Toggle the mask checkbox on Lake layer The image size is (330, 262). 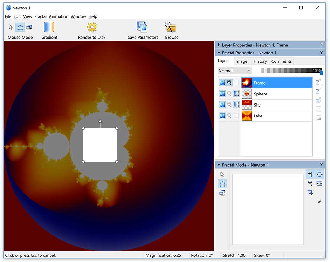click(236, 115)
